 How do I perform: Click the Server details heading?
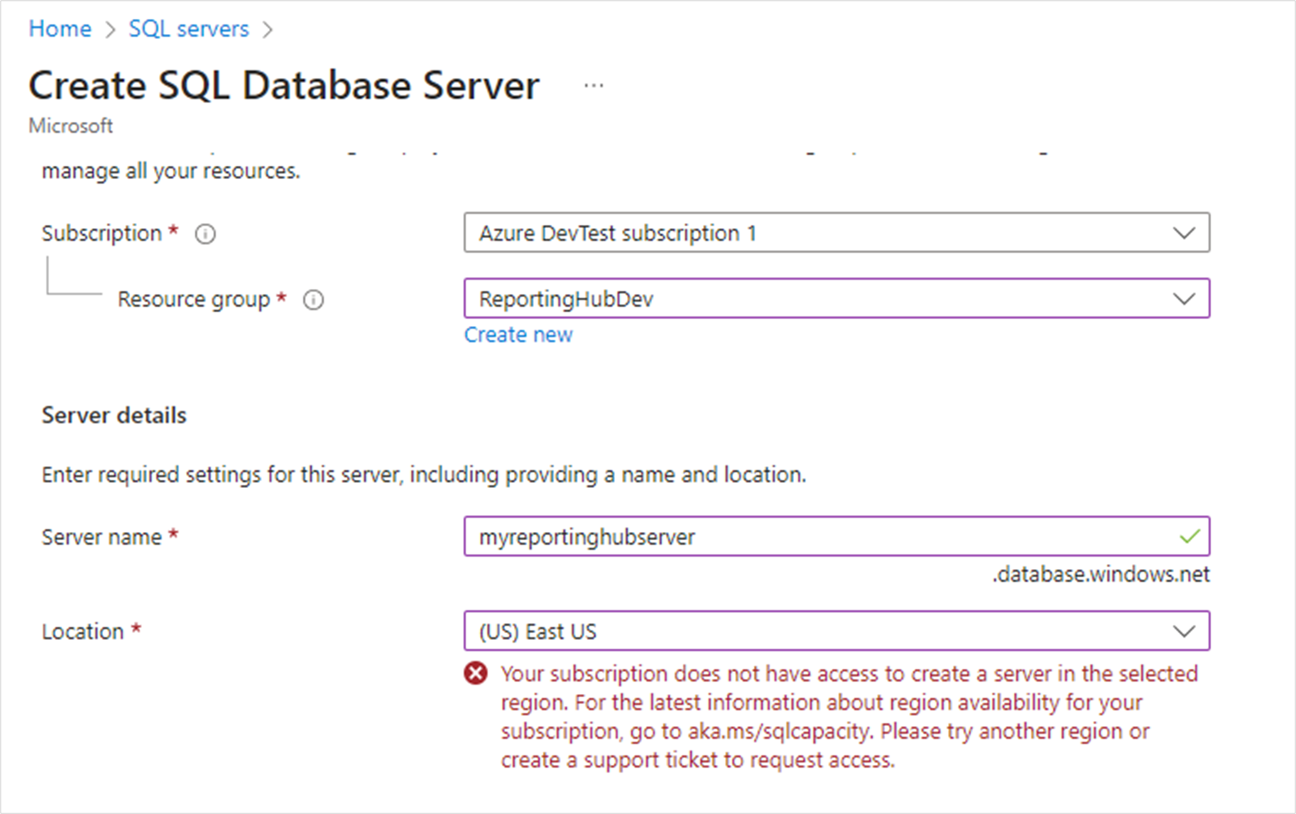point(114,415)
